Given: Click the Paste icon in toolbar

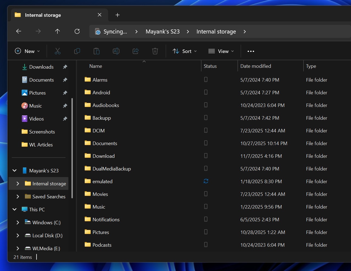Looking at the screenshot, I should (97, 51).
